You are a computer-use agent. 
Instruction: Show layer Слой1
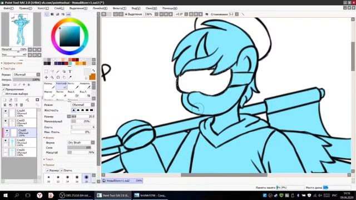6,151
